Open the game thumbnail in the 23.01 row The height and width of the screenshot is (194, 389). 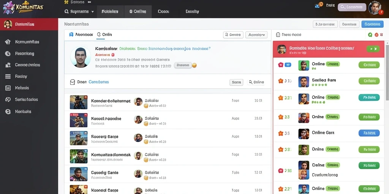79,120
